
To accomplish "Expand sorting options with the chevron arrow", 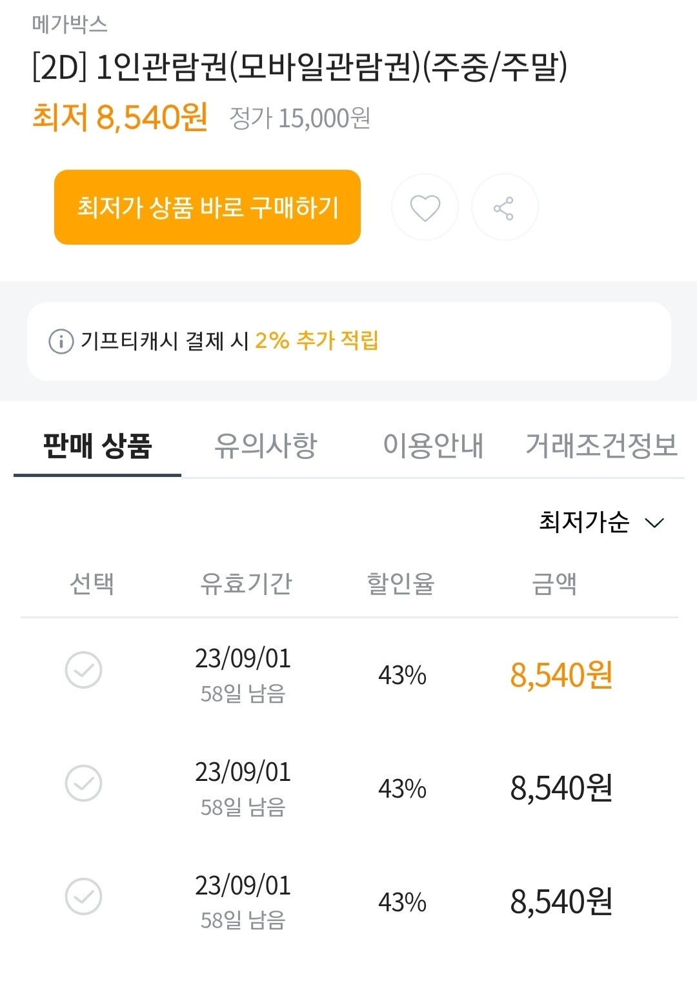I will click(x=654, y=521).
